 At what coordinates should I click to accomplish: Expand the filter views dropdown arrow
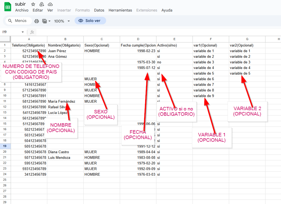pos(49,21)
